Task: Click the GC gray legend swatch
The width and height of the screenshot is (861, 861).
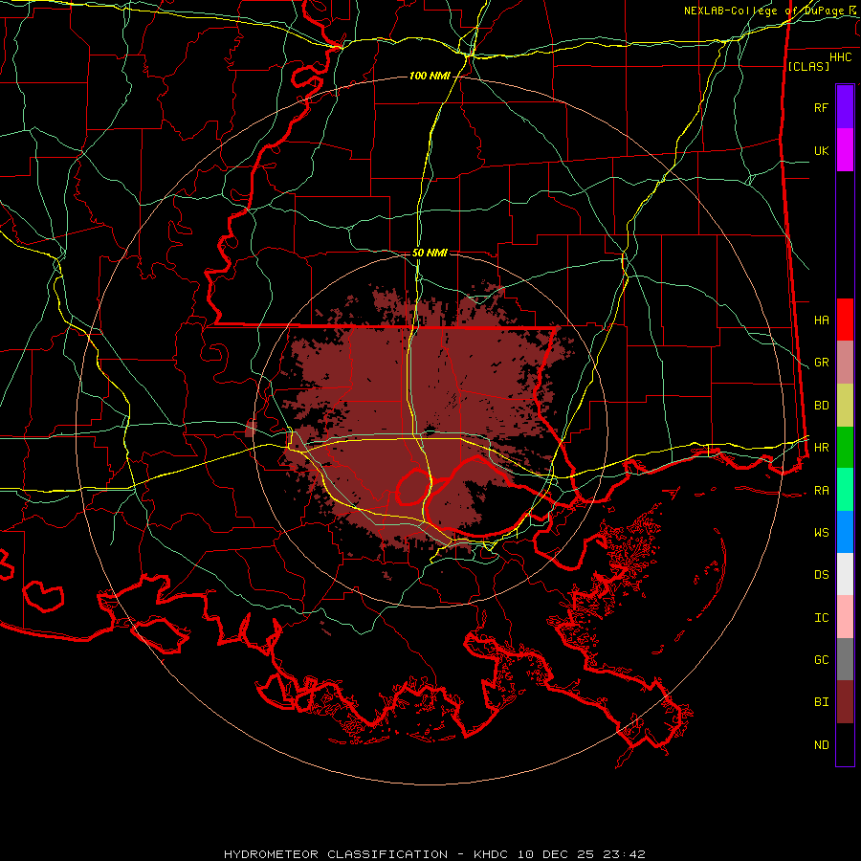Action: coord(845,659)
